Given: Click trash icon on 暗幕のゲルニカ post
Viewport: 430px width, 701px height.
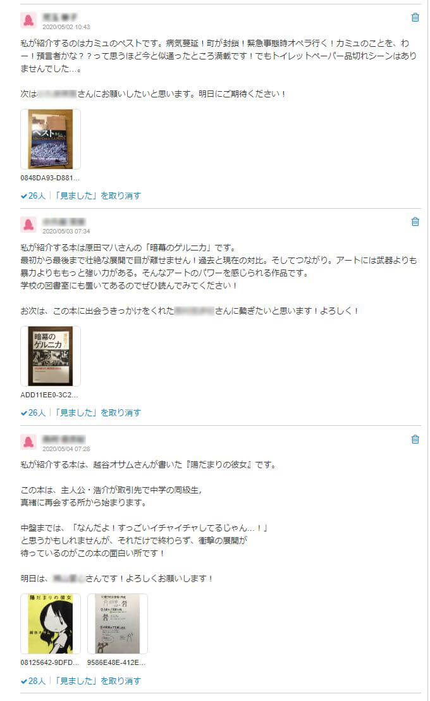Looking at the screenshot, I should [x=415, y=221].
